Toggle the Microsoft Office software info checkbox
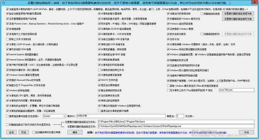The width and height of the screenshot is (259, 139). (x=7, y=80)
